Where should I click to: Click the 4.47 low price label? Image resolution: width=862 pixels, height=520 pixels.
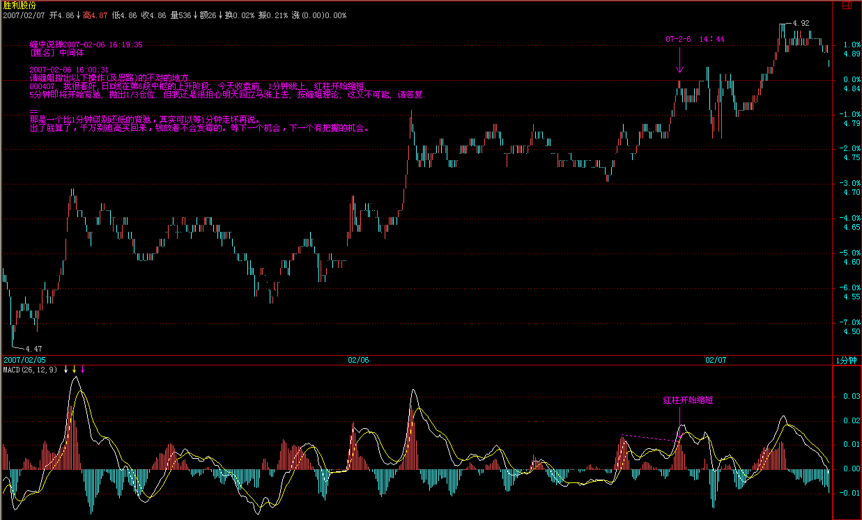33,348
